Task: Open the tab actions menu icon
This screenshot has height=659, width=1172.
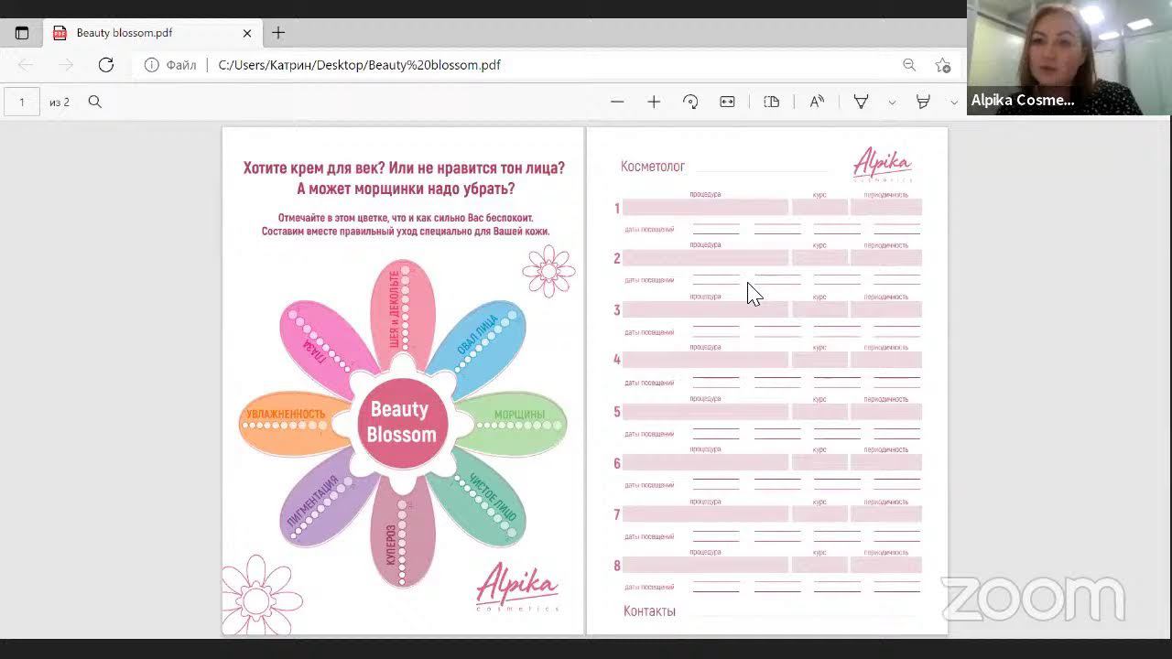Action: 22,33
